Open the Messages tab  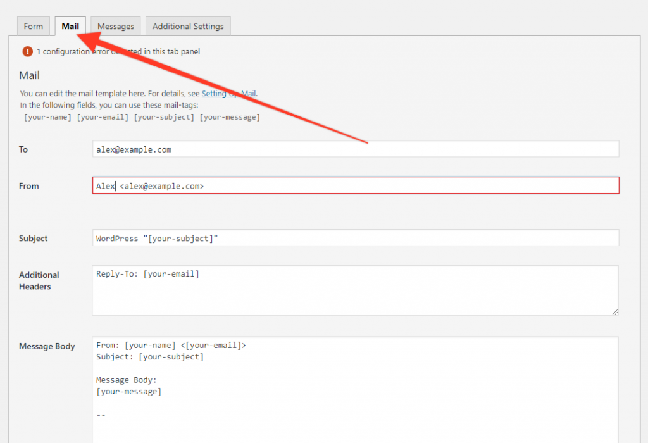(116, 27)
